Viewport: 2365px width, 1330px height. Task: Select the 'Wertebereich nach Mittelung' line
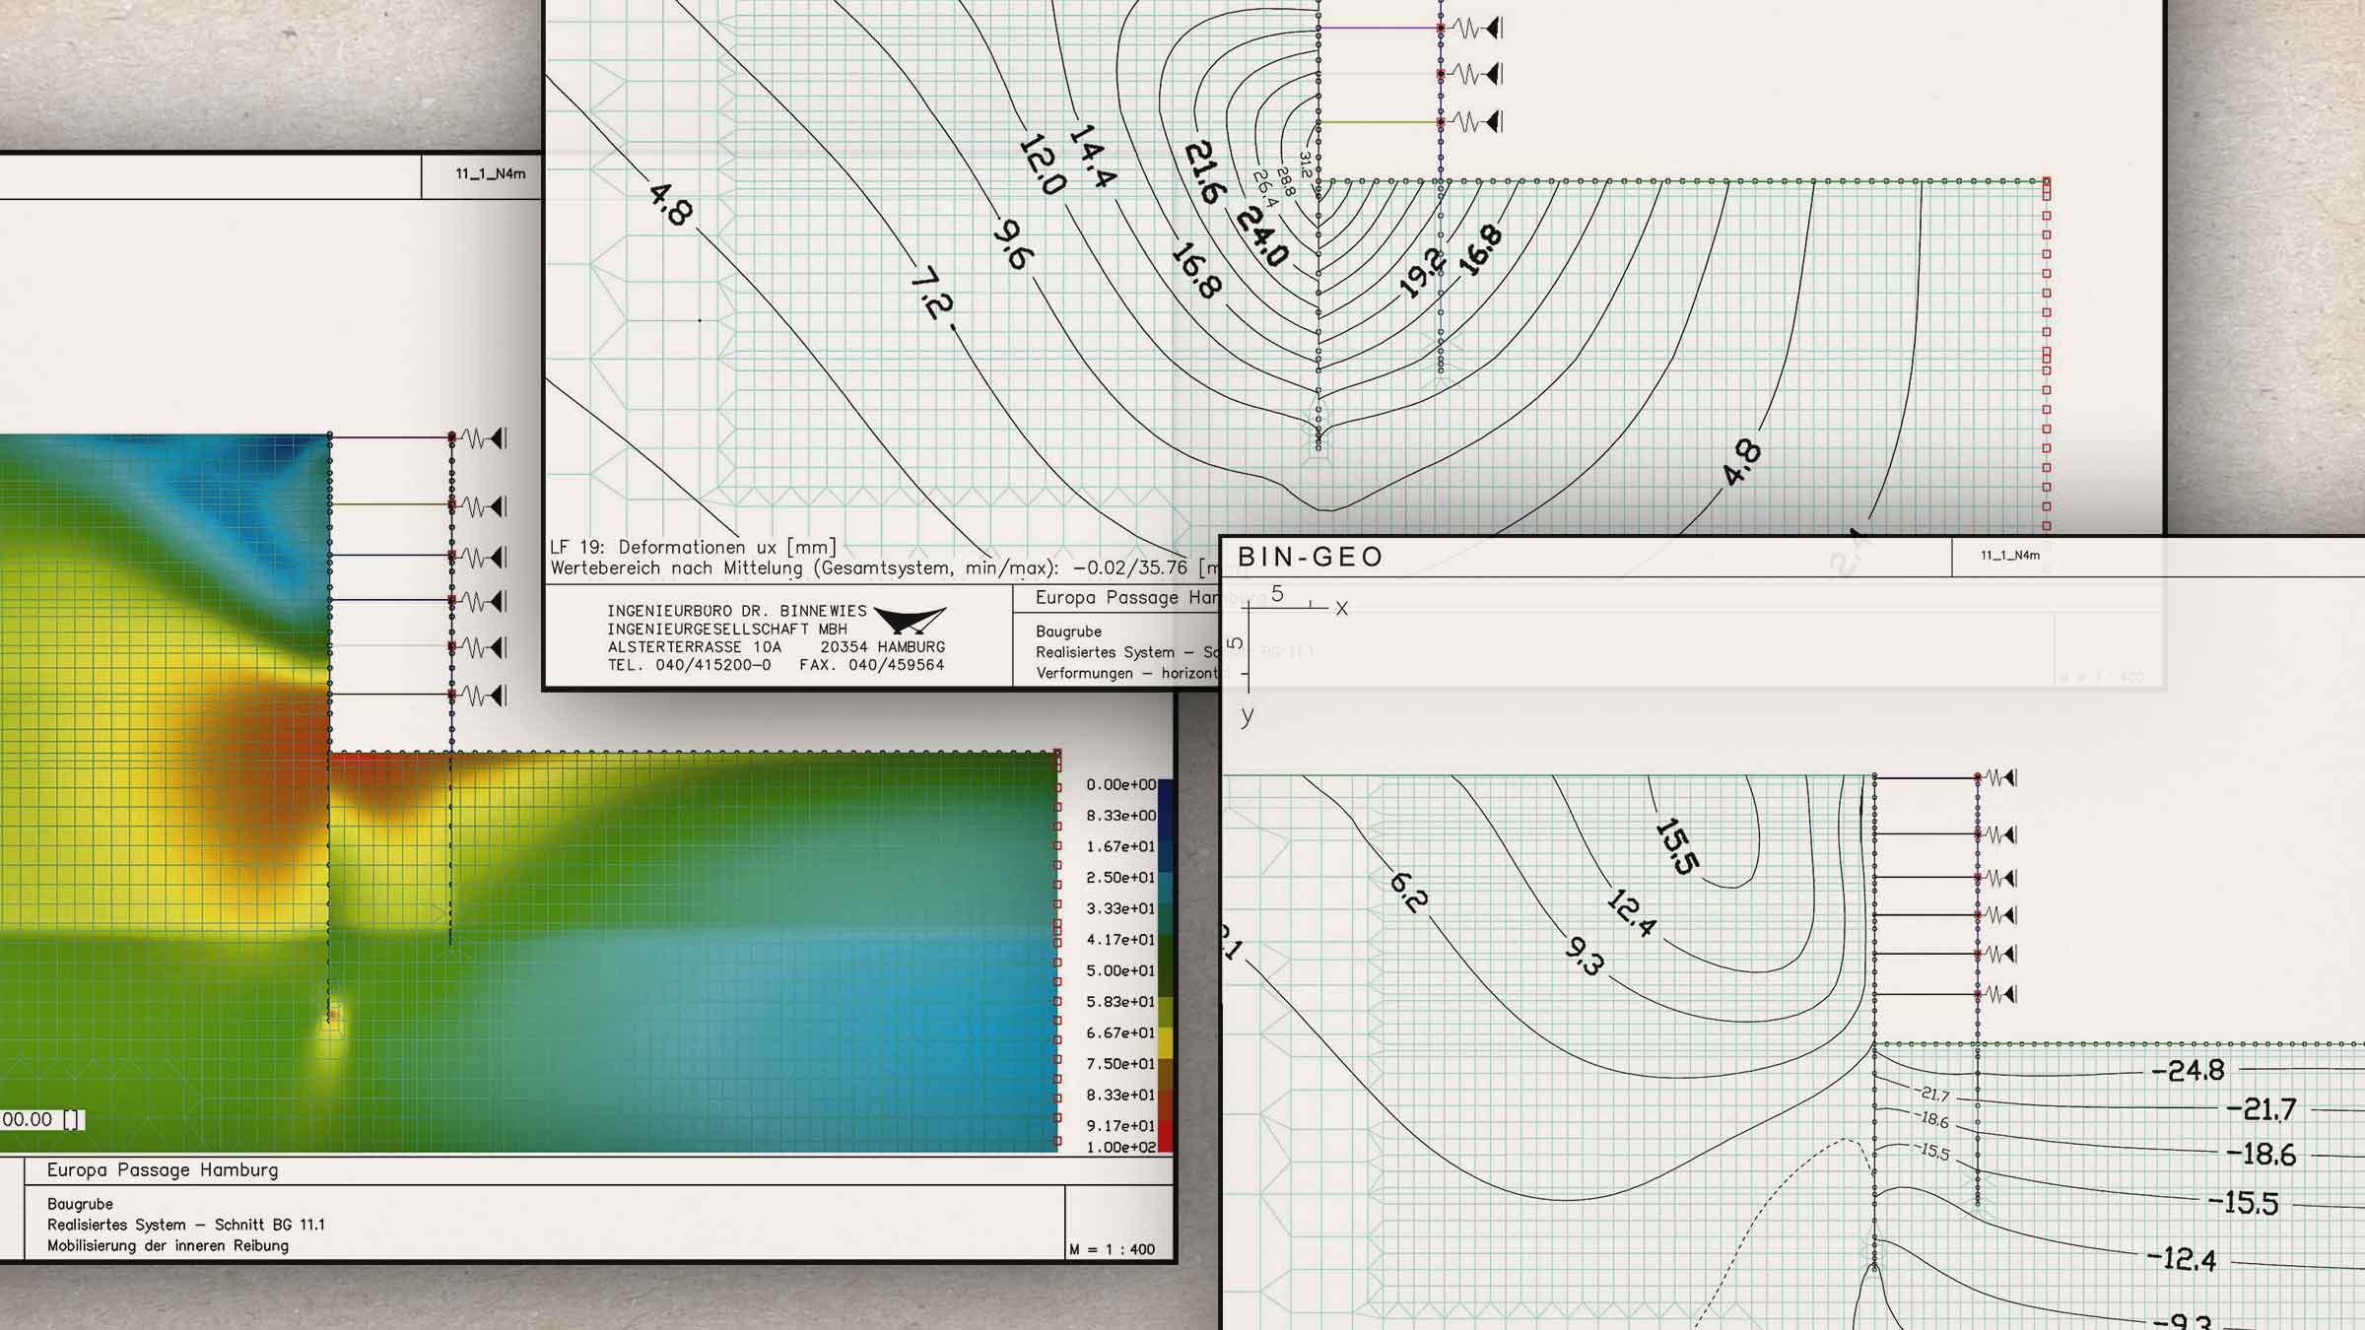coord(884,568)
